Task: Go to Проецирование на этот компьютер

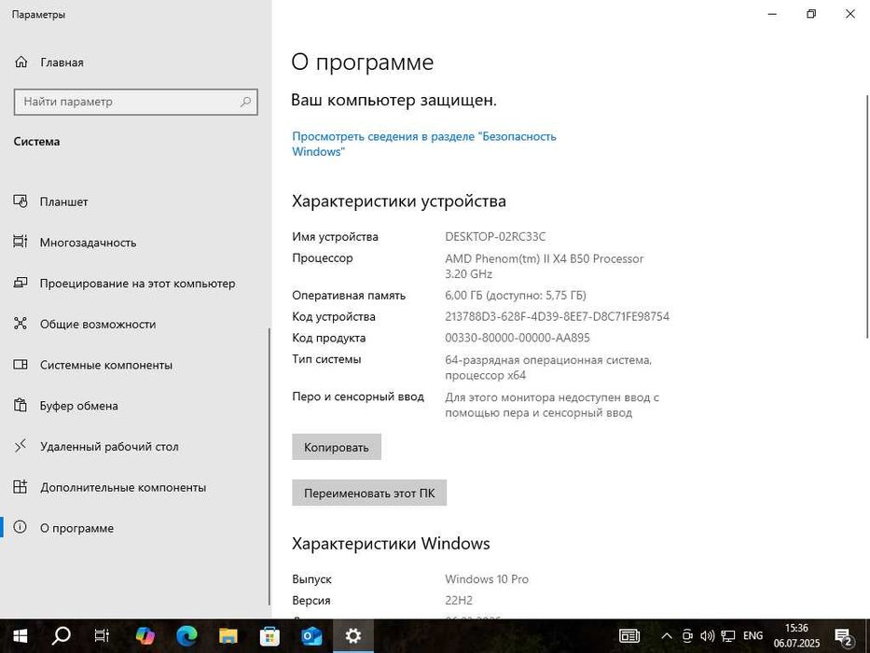Action: (136, 284)
